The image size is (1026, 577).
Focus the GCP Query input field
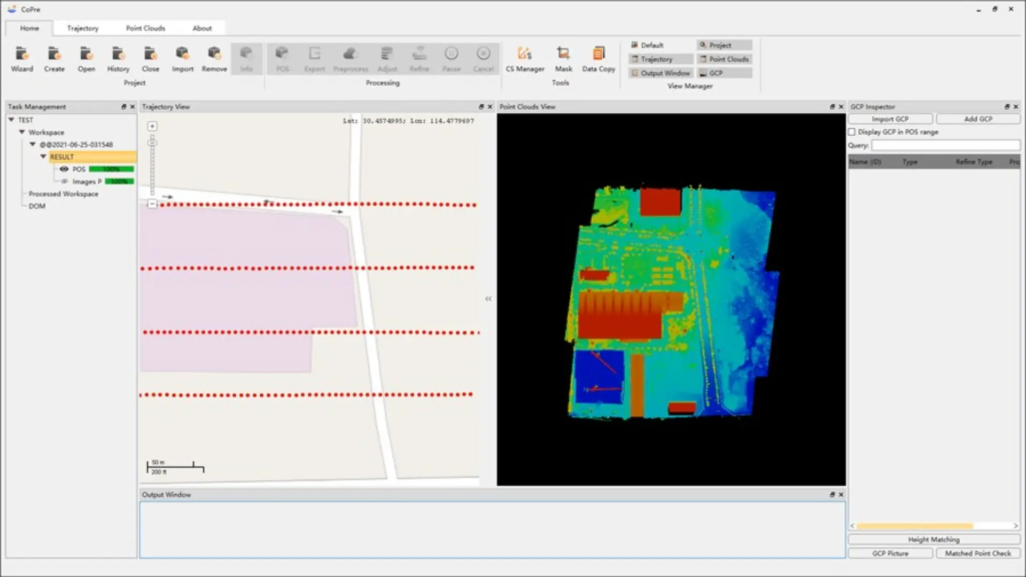(945, 145)
